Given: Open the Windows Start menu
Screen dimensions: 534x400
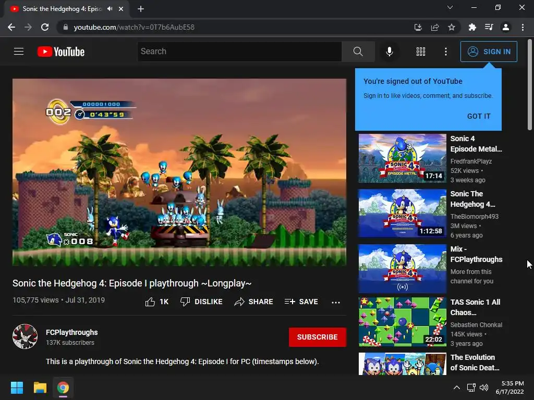Looking at the screenshot, I should coord(17,387).
